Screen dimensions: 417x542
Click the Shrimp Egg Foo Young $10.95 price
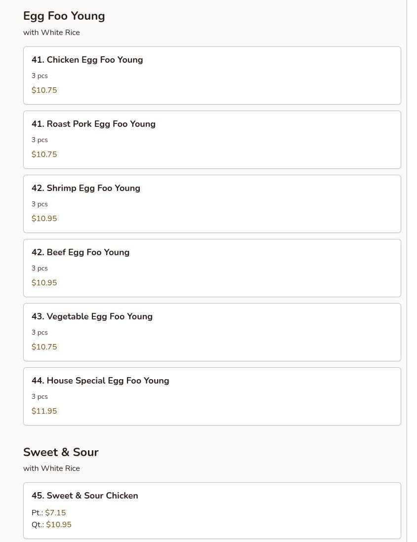tap(44, 219)
